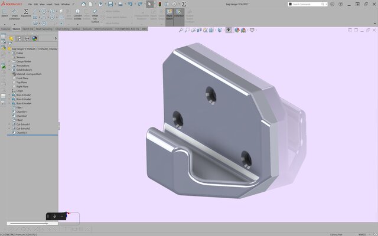The height and width of the screenshot is (236, 378).
Task: Toggle the rebuild traffic light icon
Action: click(x=159, y=4)
